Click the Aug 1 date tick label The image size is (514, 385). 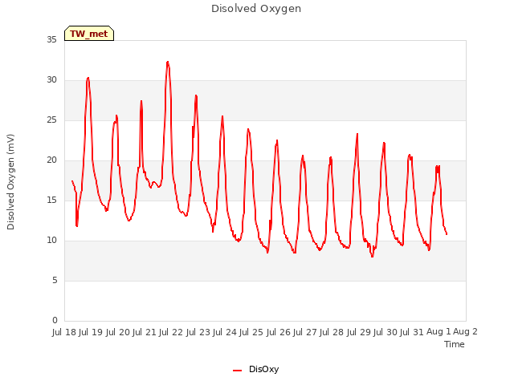439,332
